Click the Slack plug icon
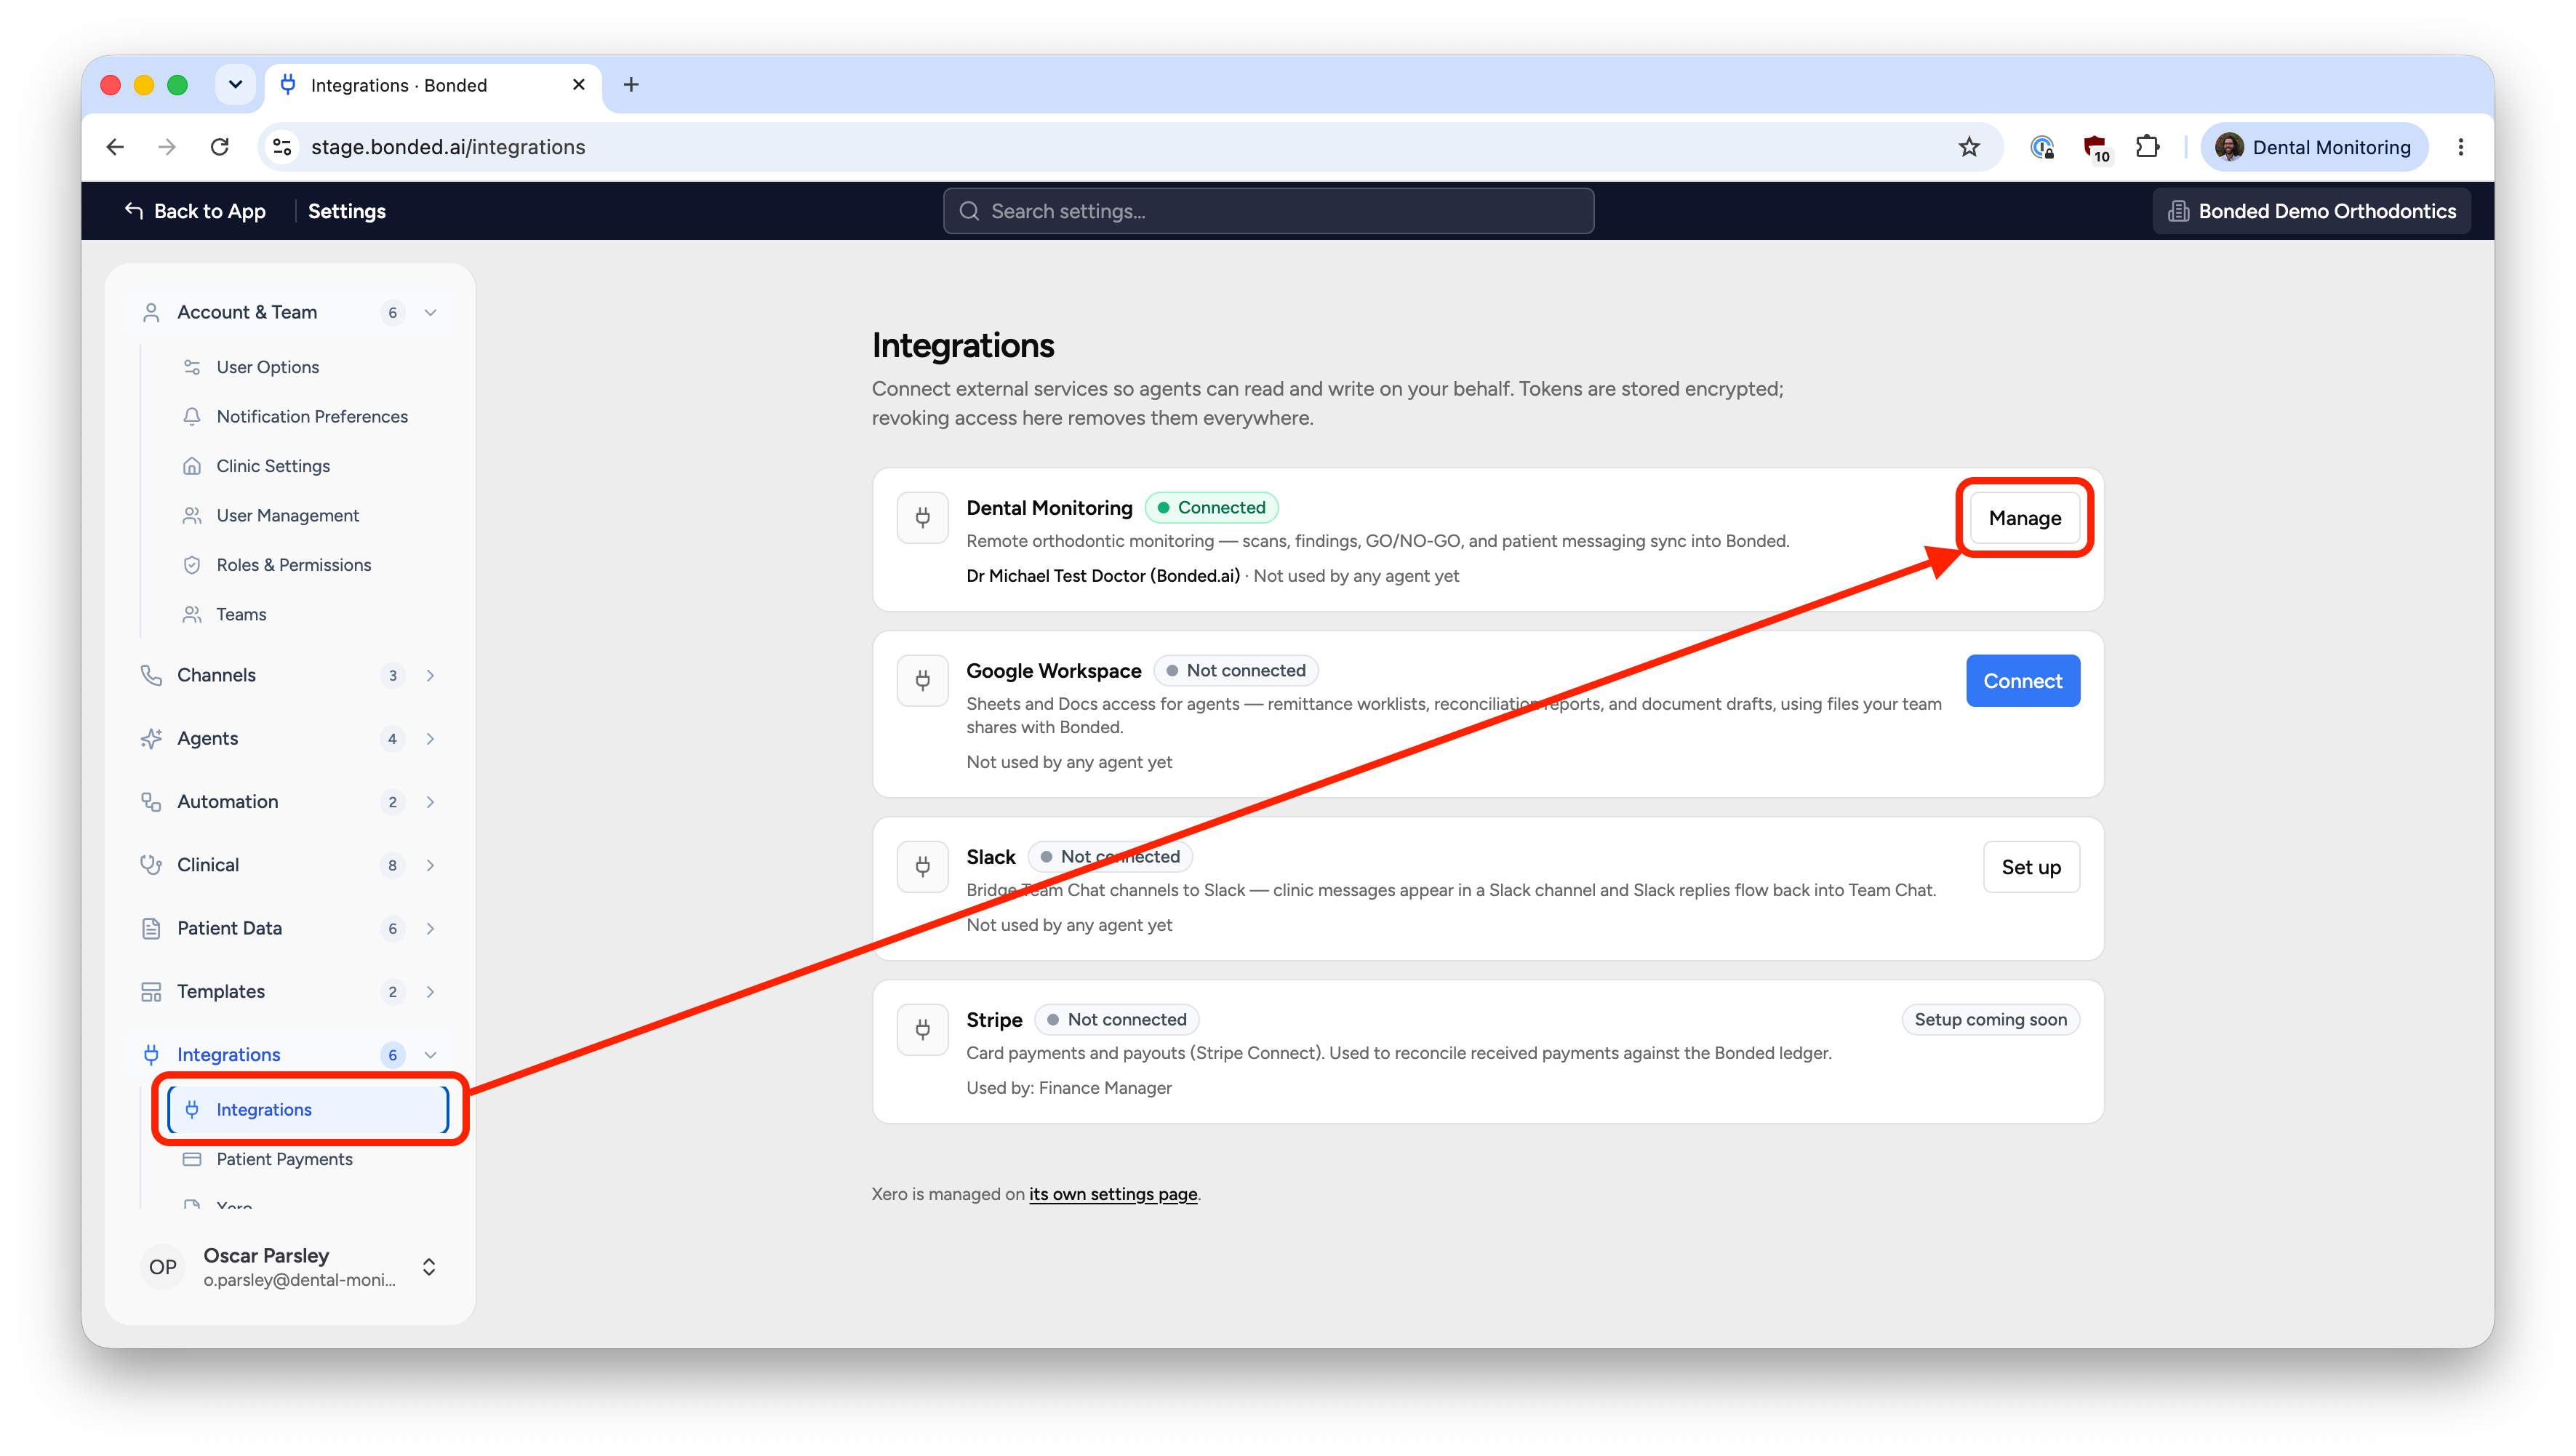This screenshot has height=1456, width=2576. [922, 867]
